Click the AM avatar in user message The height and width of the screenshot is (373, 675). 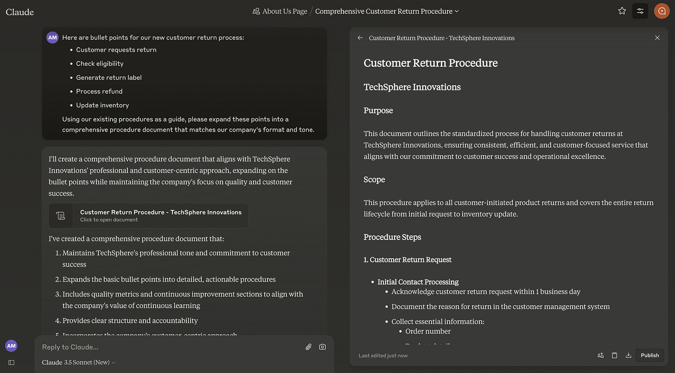click(53, 38)
